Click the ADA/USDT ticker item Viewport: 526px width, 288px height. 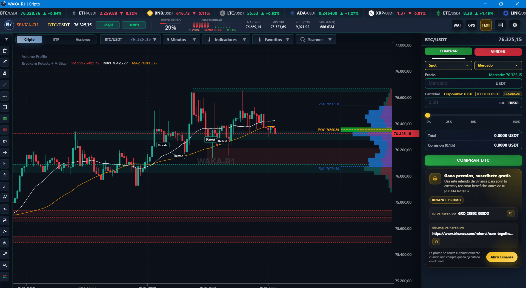pos(324,13)
